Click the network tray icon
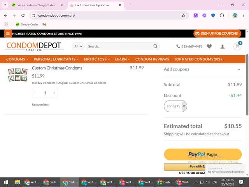Image resolution: width=249 pixels, height=187 pixels. (202, 182)
